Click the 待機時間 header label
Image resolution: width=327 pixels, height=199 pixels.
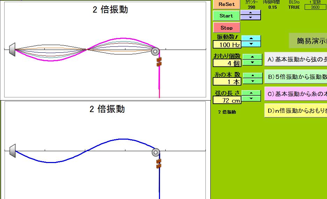coord(271,2)
